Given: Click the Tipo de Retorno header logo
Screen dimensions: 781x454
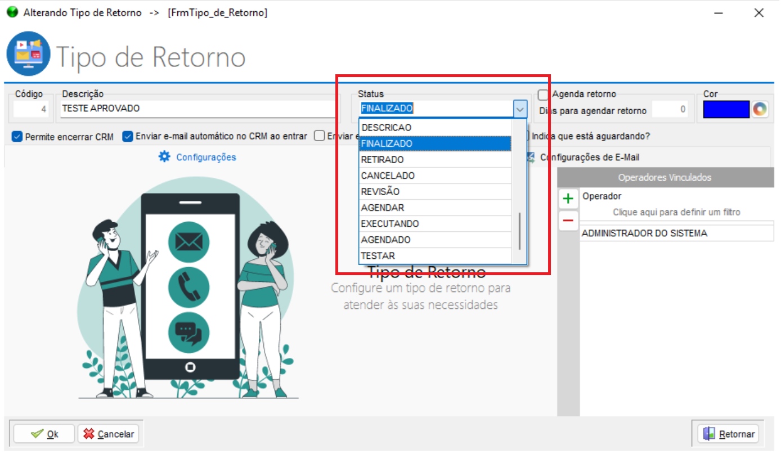Looking at the screenshot, I should coord(28,54).
